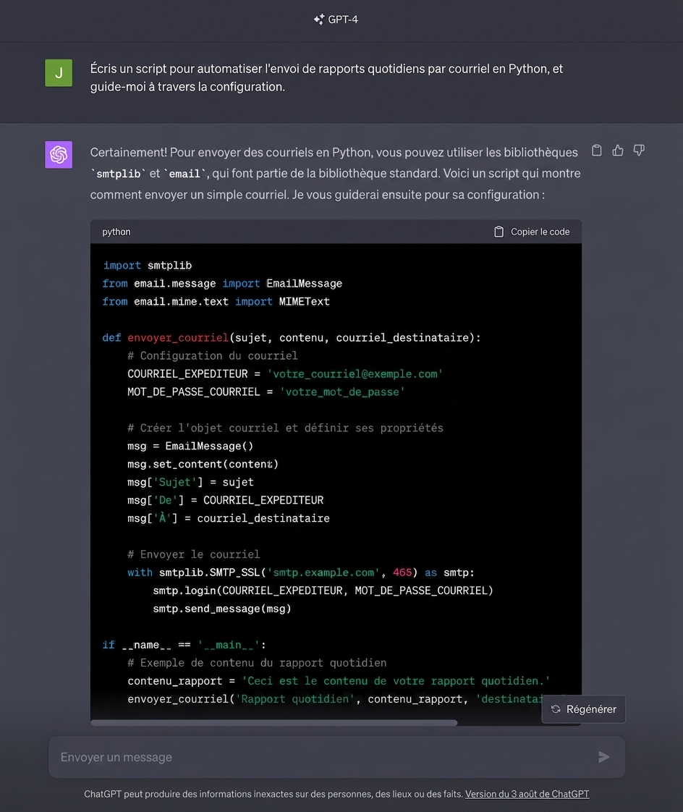Click msg['À'] = courriel_destinataire line

tap(229, 518)
